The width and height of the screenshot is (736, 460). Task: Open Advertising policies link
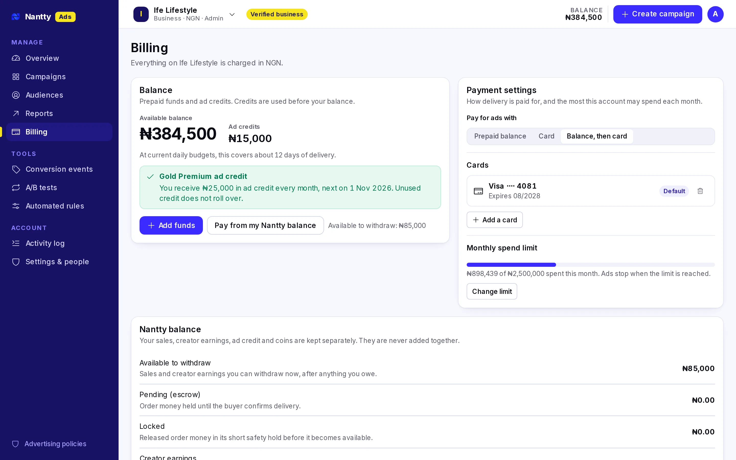(55, 444)
